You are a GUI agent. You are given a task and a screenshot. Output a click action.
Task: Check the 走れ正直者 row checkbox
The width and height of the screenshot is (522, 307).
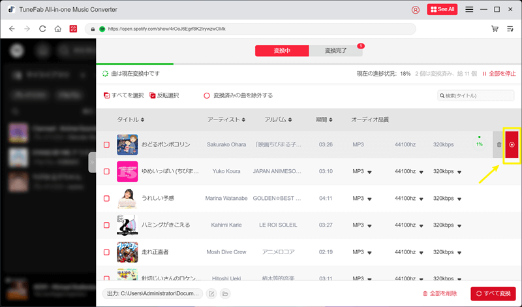pos(106,252)
